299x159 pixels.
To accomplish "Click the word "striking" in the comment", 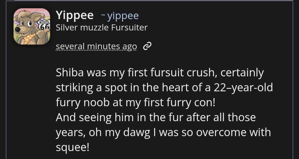I will (74, 88).
